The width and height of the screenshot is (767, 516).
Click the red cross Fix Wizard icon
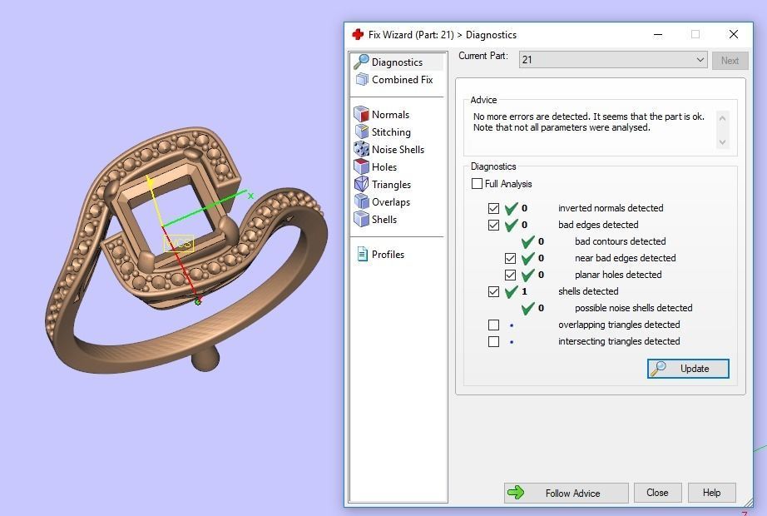point(358,34)
